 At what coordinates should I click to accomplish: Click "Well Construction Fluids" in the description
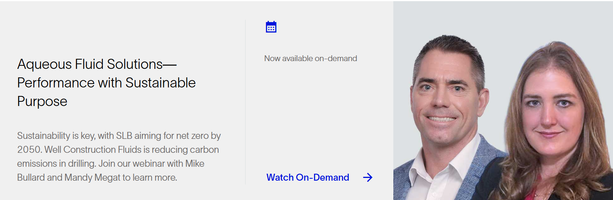[102, 150]
